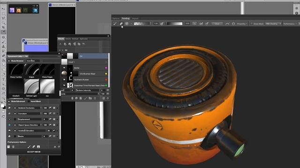The image size is (300, 168).
Task: Click the brush icon below DDO layer list
Action: [85, 98]
